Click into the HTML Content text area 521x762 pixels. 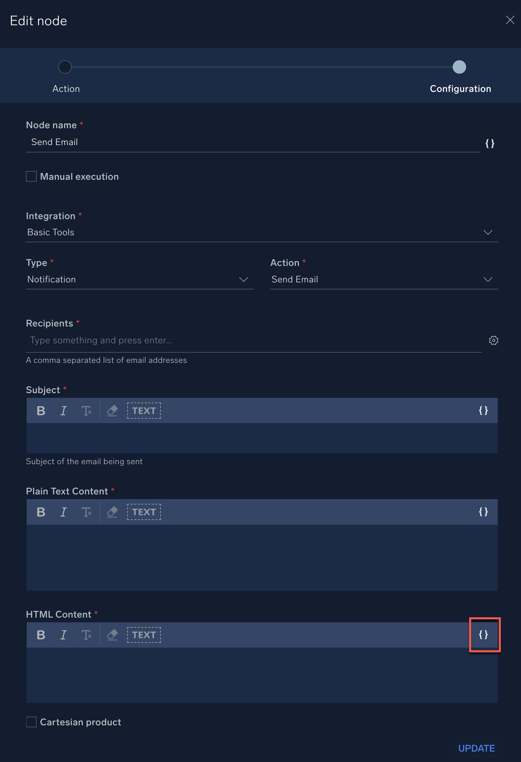click(x=262, y=675)
